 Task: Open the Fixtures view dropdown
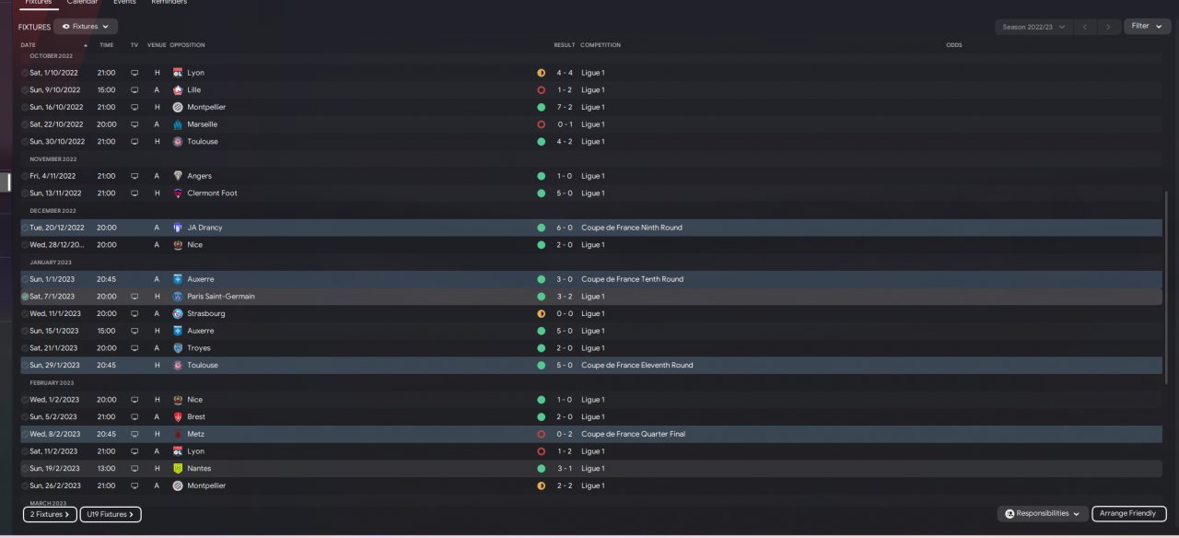[86, 27]
